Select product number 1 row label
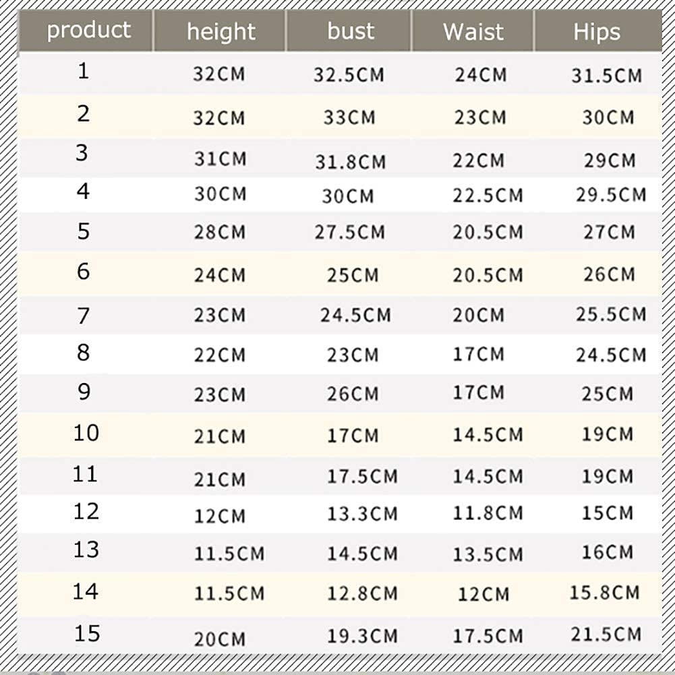675x675 pixels. point(84,71)
